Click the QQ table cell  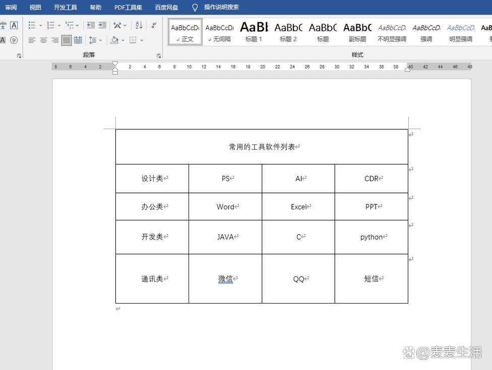point(298,279)
